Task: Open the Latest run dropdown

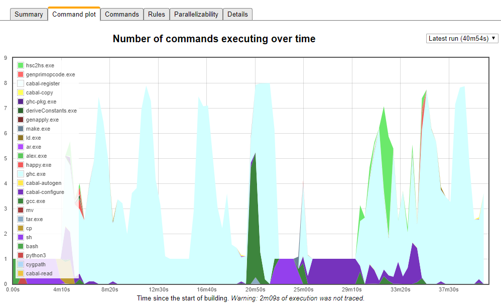Action: point(462,38)
